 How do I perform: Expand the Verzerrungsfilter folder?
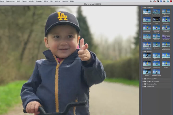pos(143,84)
